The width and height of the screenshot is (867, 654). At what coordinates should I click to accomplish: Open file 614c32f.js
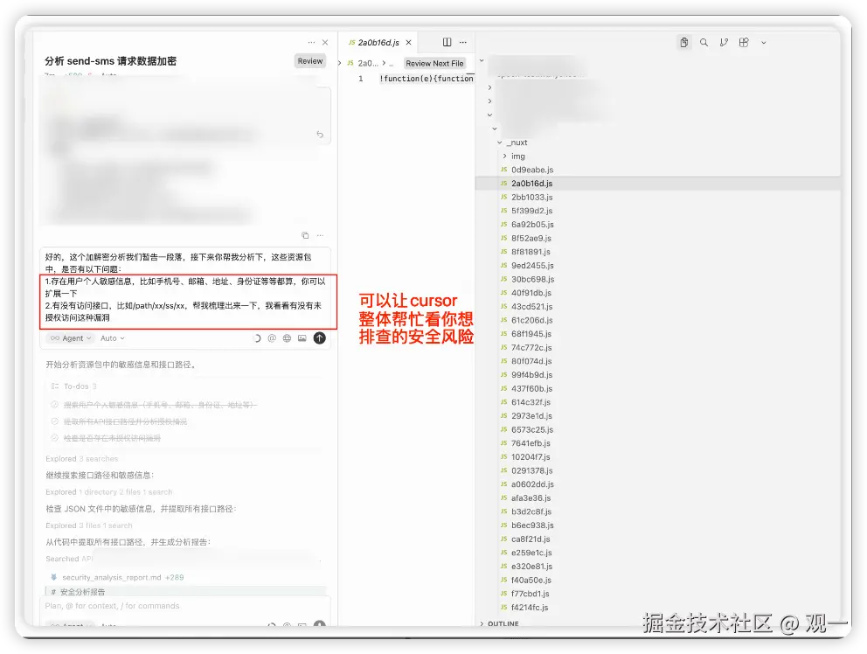[x=531, y=402]
